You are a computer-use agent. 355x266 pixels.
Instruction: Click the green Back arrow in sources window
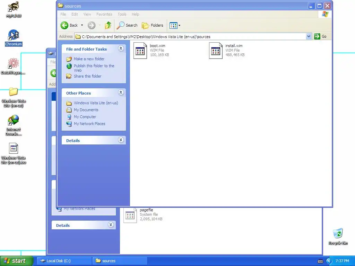pyautogui.click(x=64, y=25)
